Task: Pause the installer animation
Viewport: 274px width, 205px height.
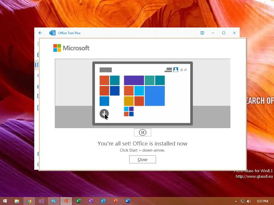Action: (x=142, y=132)
